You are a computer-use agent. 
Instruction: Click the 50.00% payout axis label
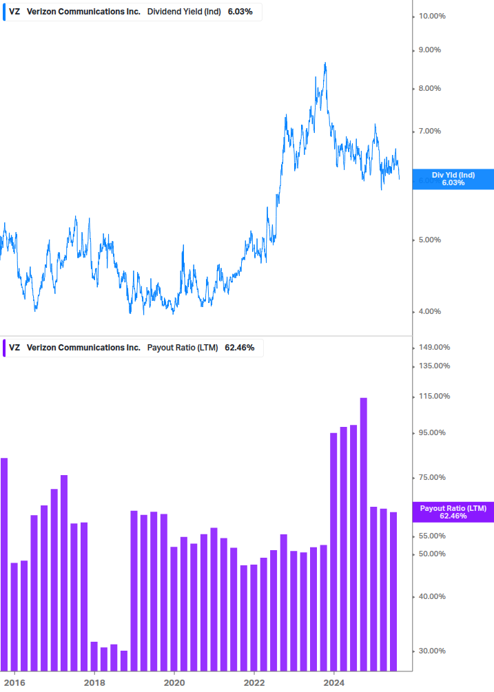click(x=432, y=554)
